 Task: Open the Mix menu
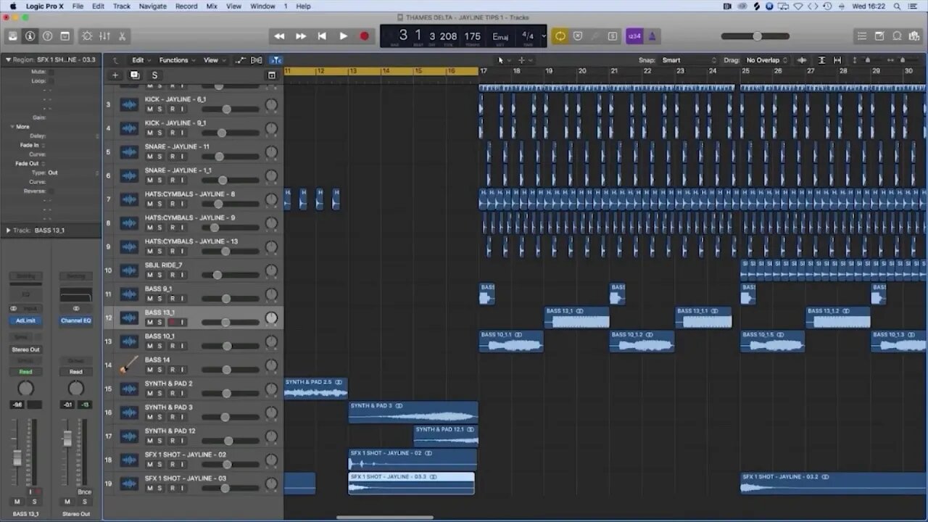[x=212, y=6]
